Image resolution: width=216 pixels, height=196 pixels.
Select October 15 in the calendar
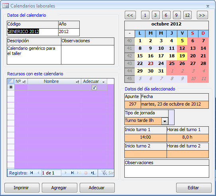[140, 56]
